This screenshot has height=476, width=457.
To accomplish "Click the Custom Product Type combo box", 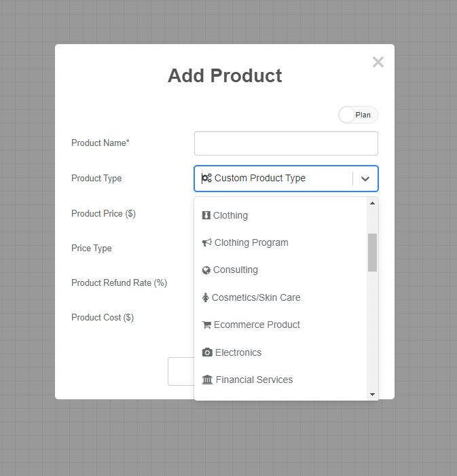I will pyautogui.click(x=286, y=179).
